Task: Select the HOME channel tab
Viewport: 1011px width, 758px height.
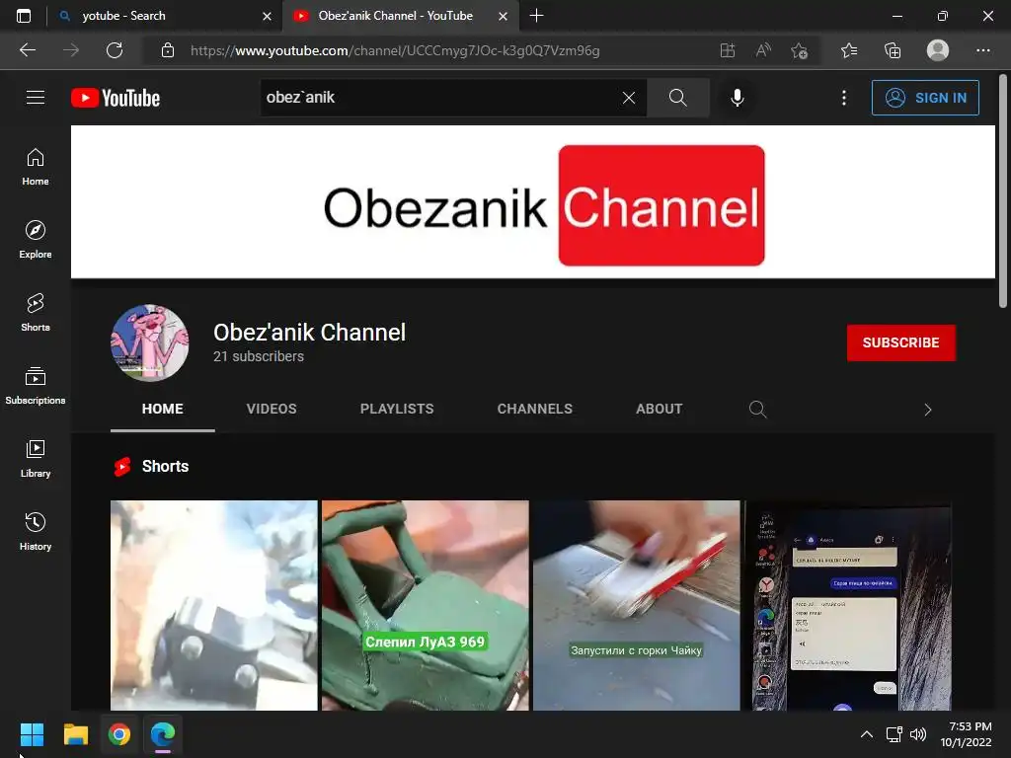Action: click(163, 409)
